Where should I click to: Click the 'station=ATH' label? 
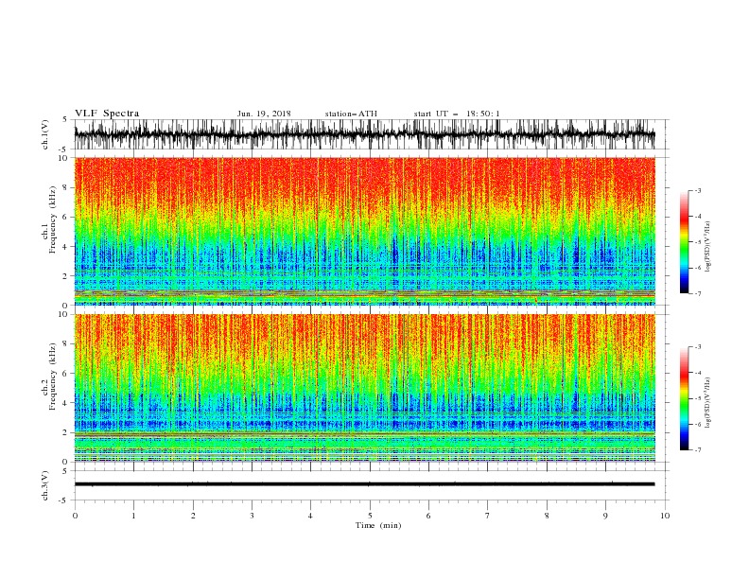coord(351,114)
